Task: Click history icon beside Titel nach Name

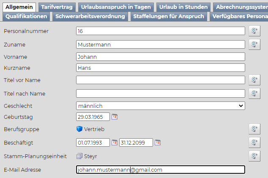Action: point(254,93)
